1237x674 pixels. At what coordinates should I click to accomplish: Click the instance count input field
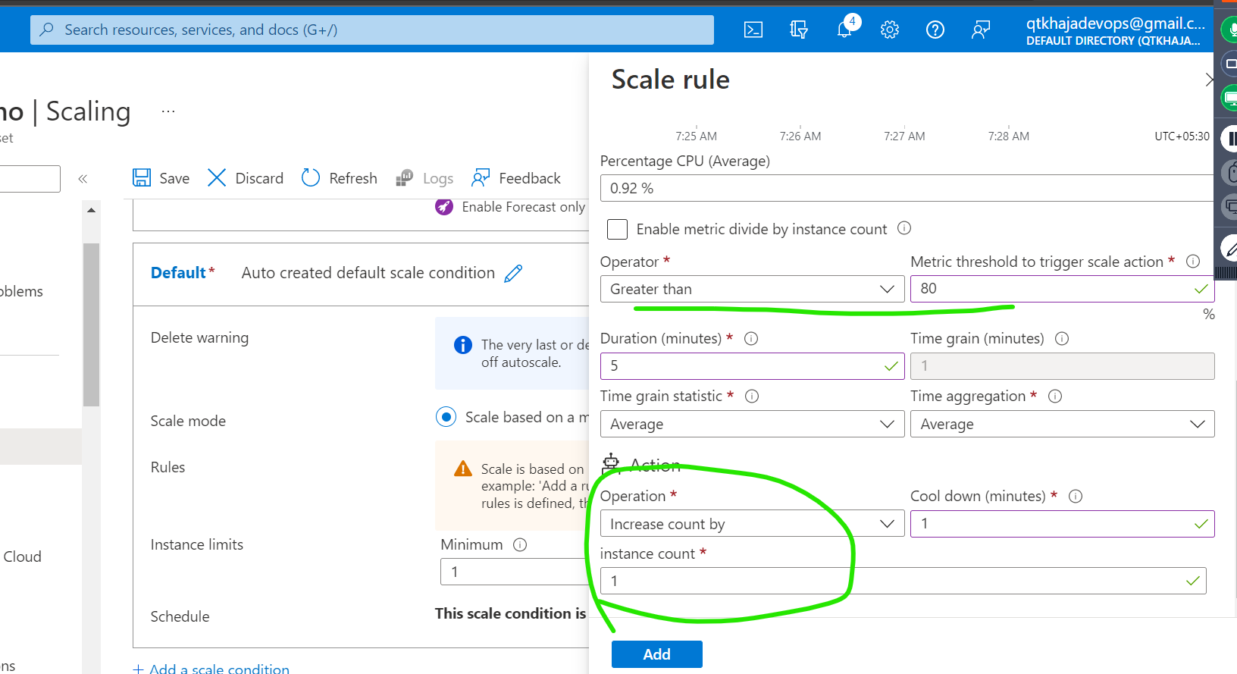[903, 582]
